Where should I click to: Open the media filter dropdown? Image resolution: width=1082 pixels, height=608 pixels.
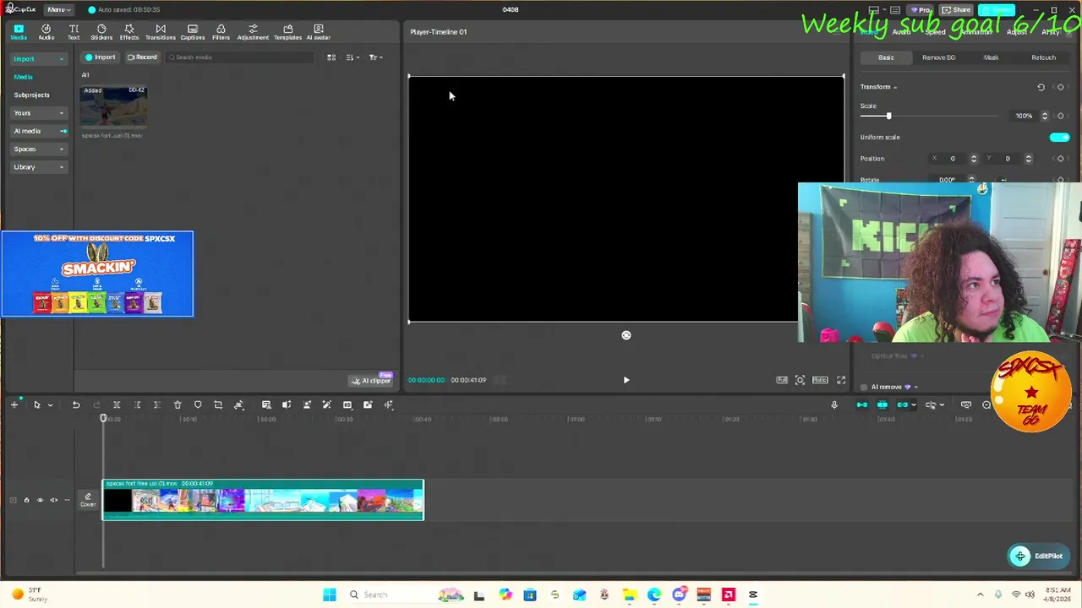click(x=376, y=57)
